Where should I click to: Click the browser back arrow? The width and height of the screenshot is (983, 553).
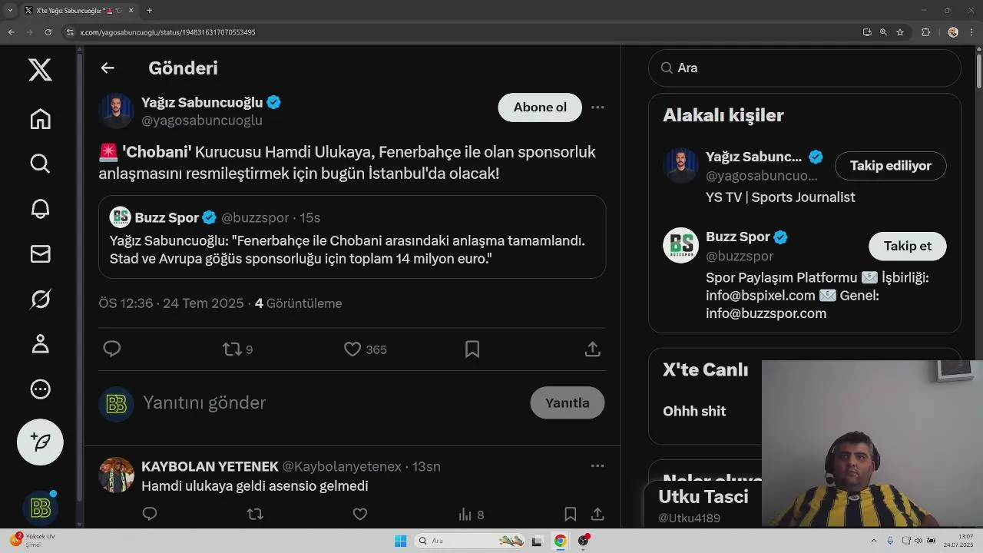[x=11, y=32]
